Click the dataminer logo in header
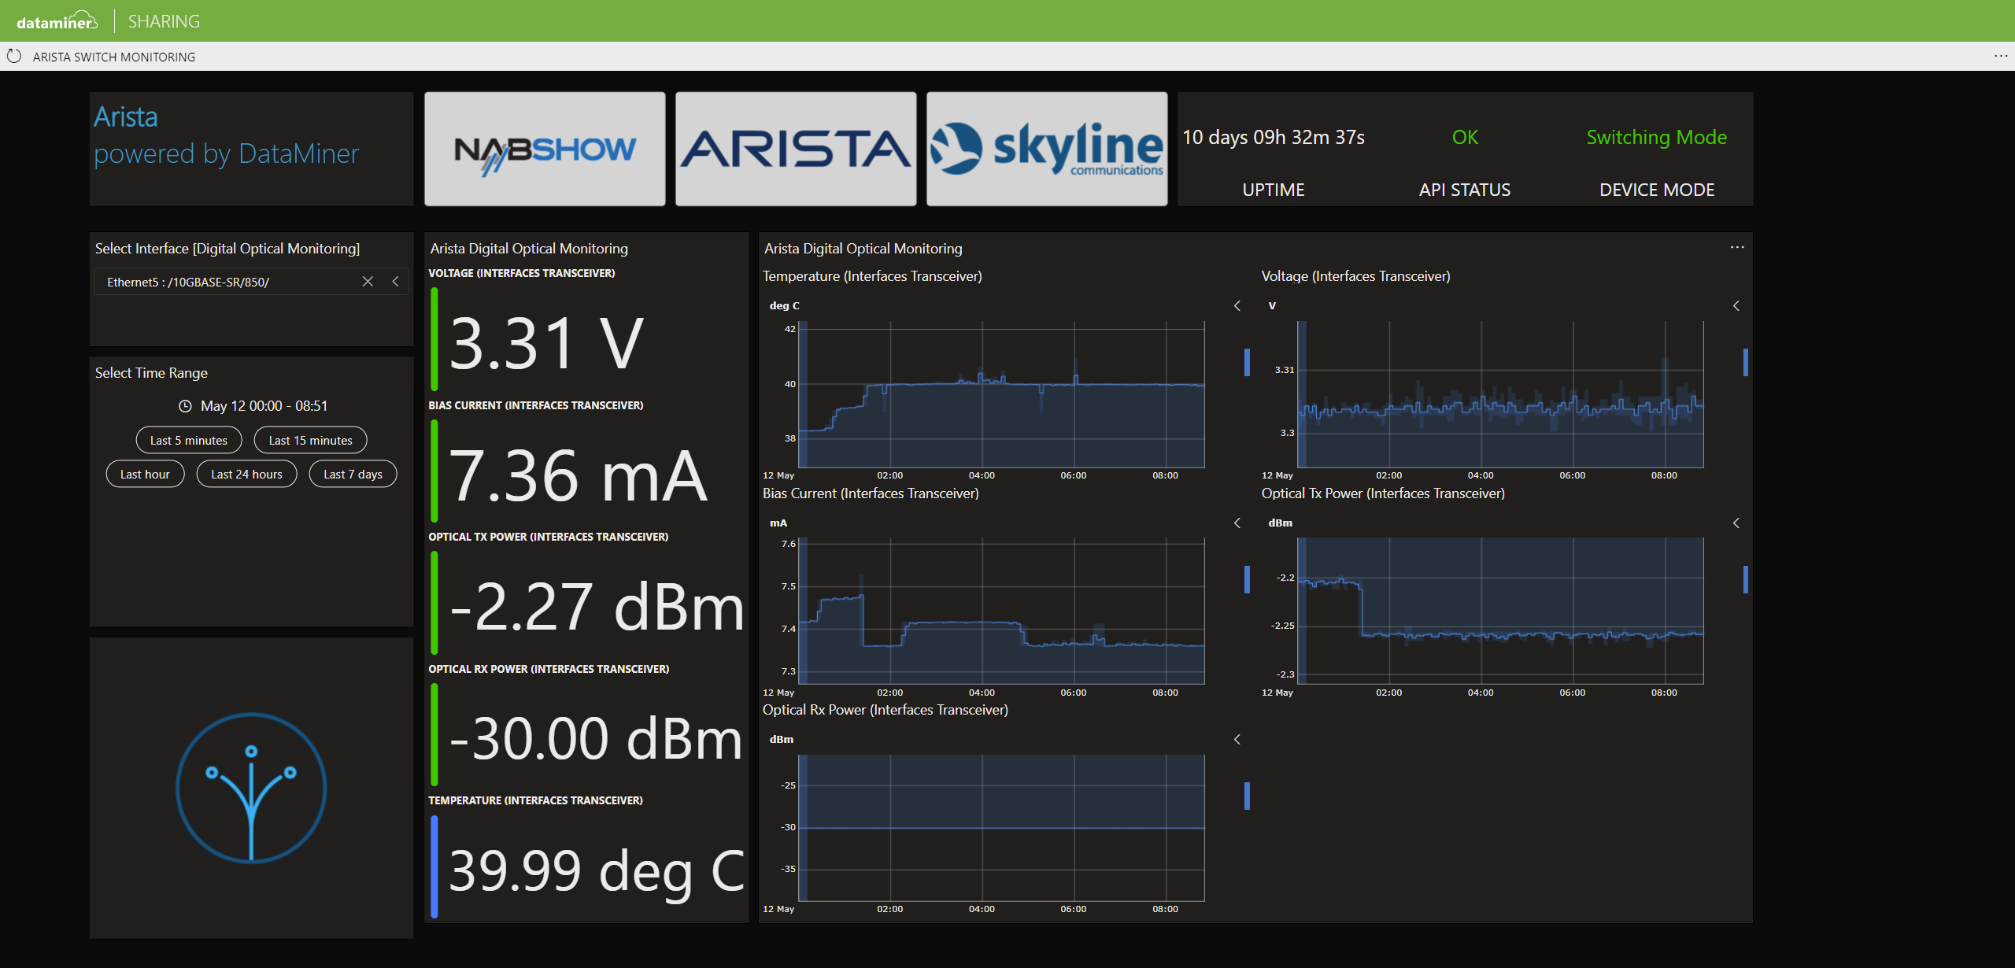The height and width of the screenshot is (968, 2015). coord(57,21)
